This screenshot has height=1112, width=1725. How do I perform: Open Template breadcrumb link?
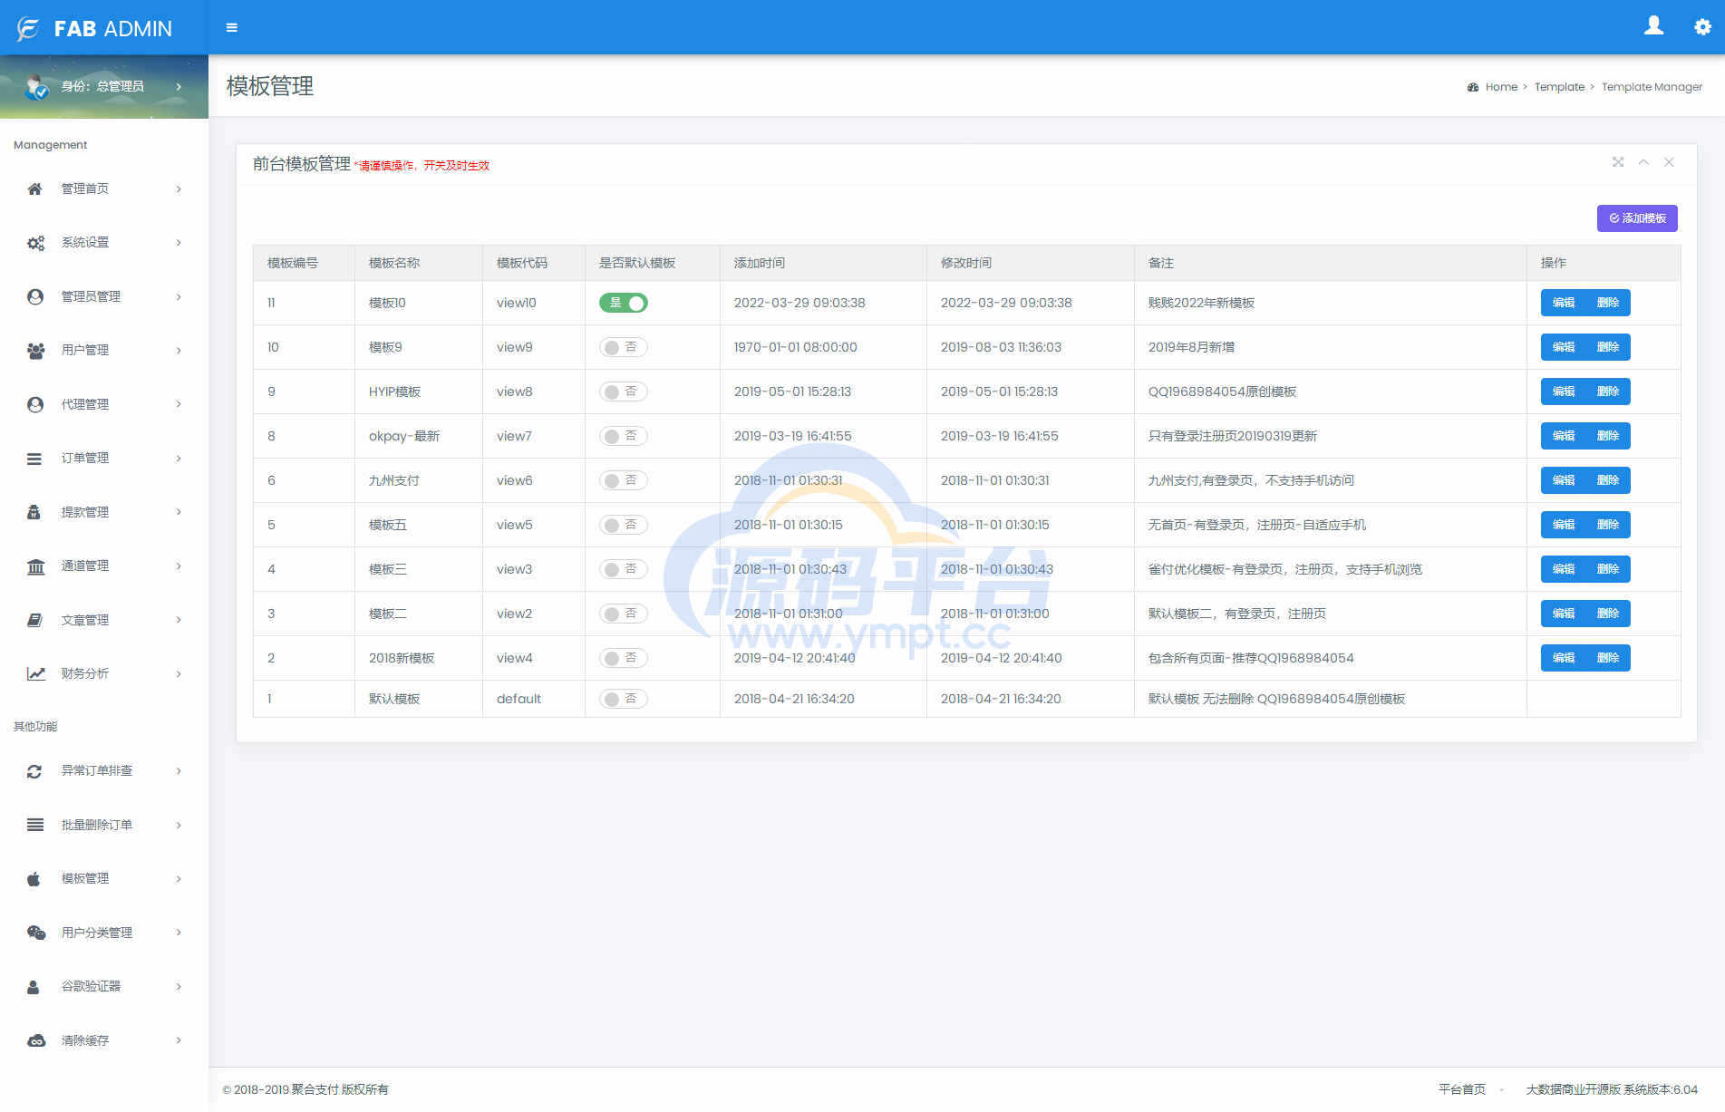(x=1559, y=87)
